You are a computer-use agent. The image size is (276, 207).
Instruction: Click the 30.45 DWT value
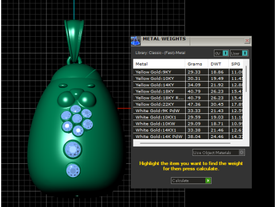click(x=217, y=104)
